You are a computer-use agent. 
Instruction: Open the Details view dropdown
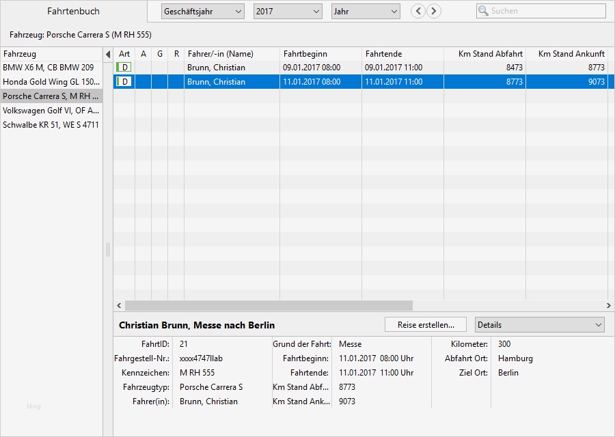540,325
